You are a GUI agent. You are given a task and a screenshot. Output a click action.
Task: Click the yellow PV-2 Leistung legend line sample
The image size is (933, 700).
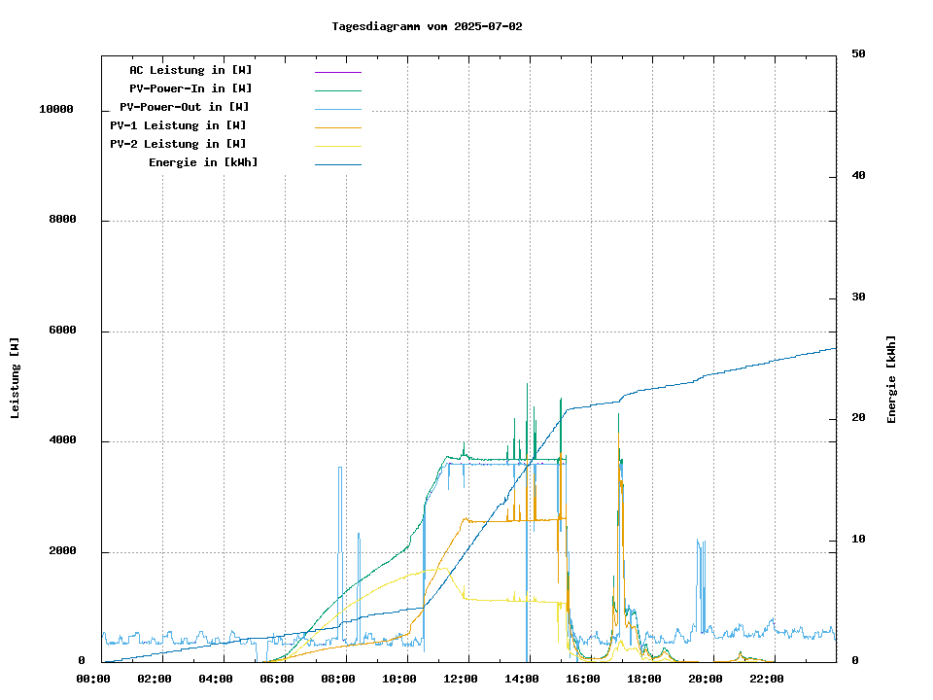(x=337, y=146)
